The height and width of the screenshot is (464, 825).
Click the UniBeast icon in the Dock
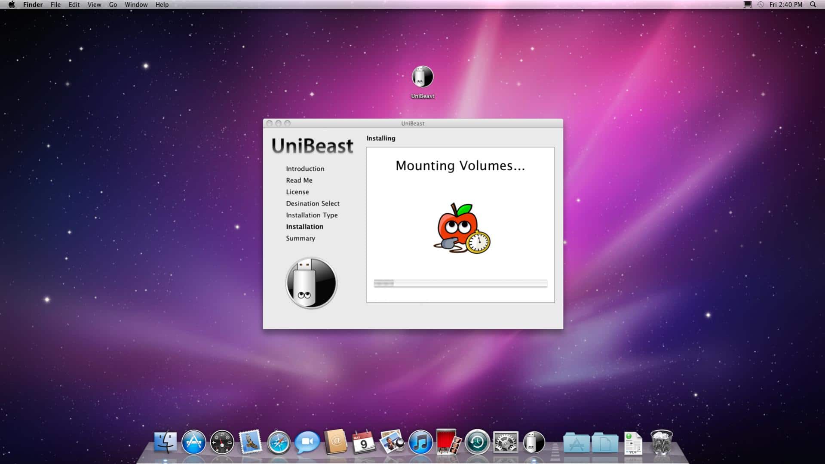tap(534, 442)
